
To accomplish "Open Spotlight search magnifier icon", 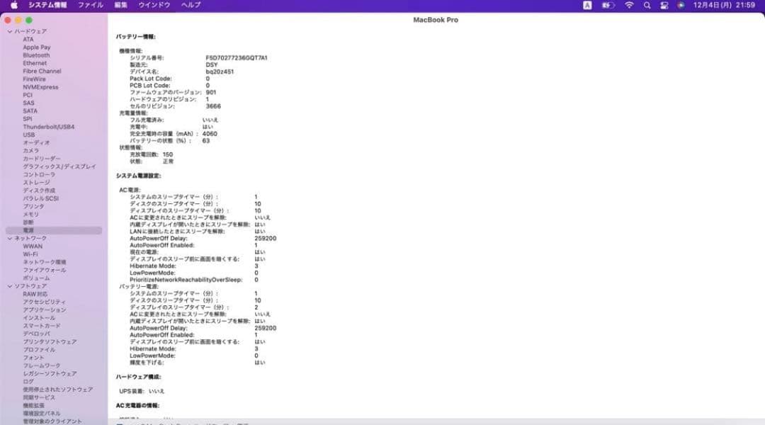I will (x=647, y=5).
